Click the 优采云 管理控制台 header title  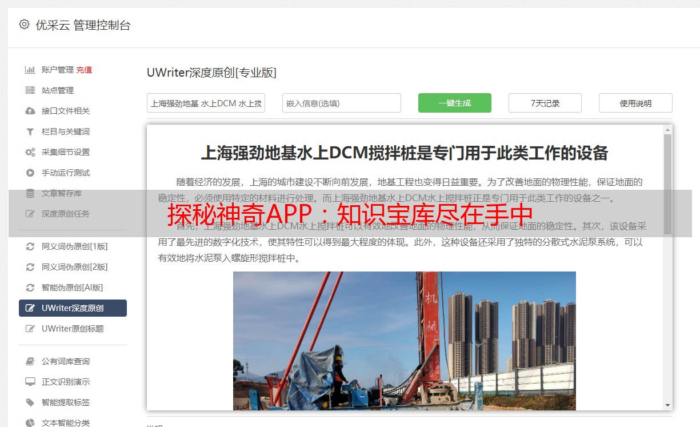point(83,25)
